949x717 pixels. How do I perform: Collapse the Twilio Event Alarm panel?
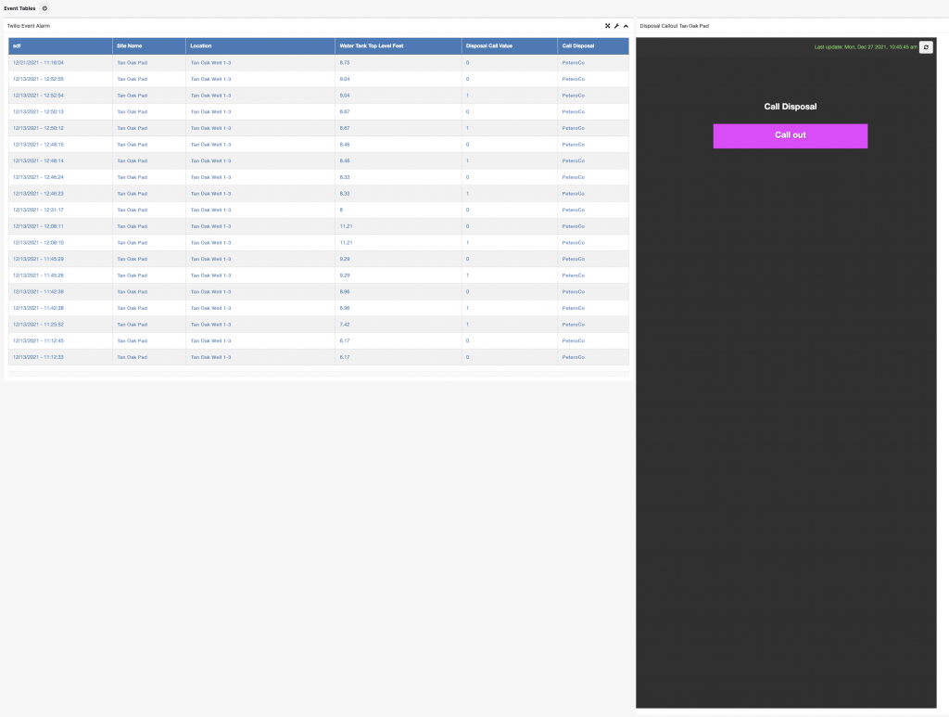pyautogui.click(x=626, y=26)
